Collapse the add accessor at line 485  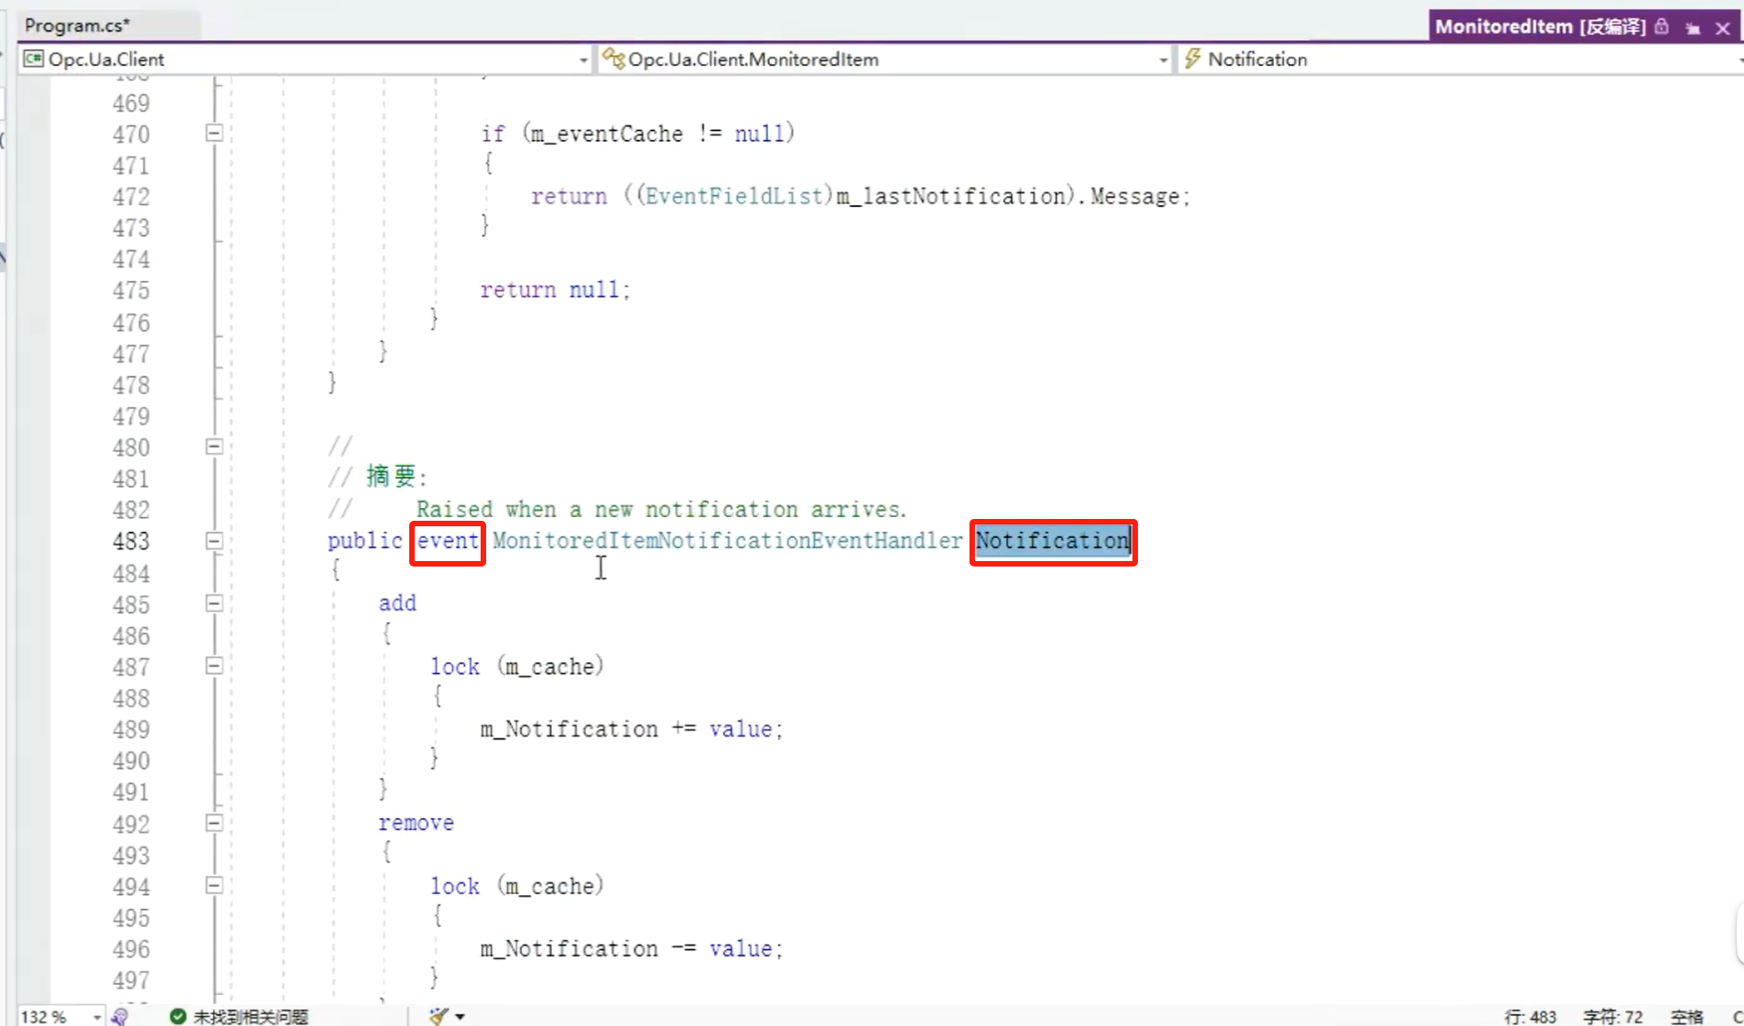[x=214, y=603]
